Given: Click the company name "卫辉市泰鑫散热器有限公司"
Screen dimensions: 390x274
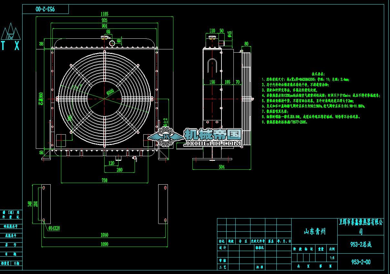Looking at the screenshot, I should 361,227.
